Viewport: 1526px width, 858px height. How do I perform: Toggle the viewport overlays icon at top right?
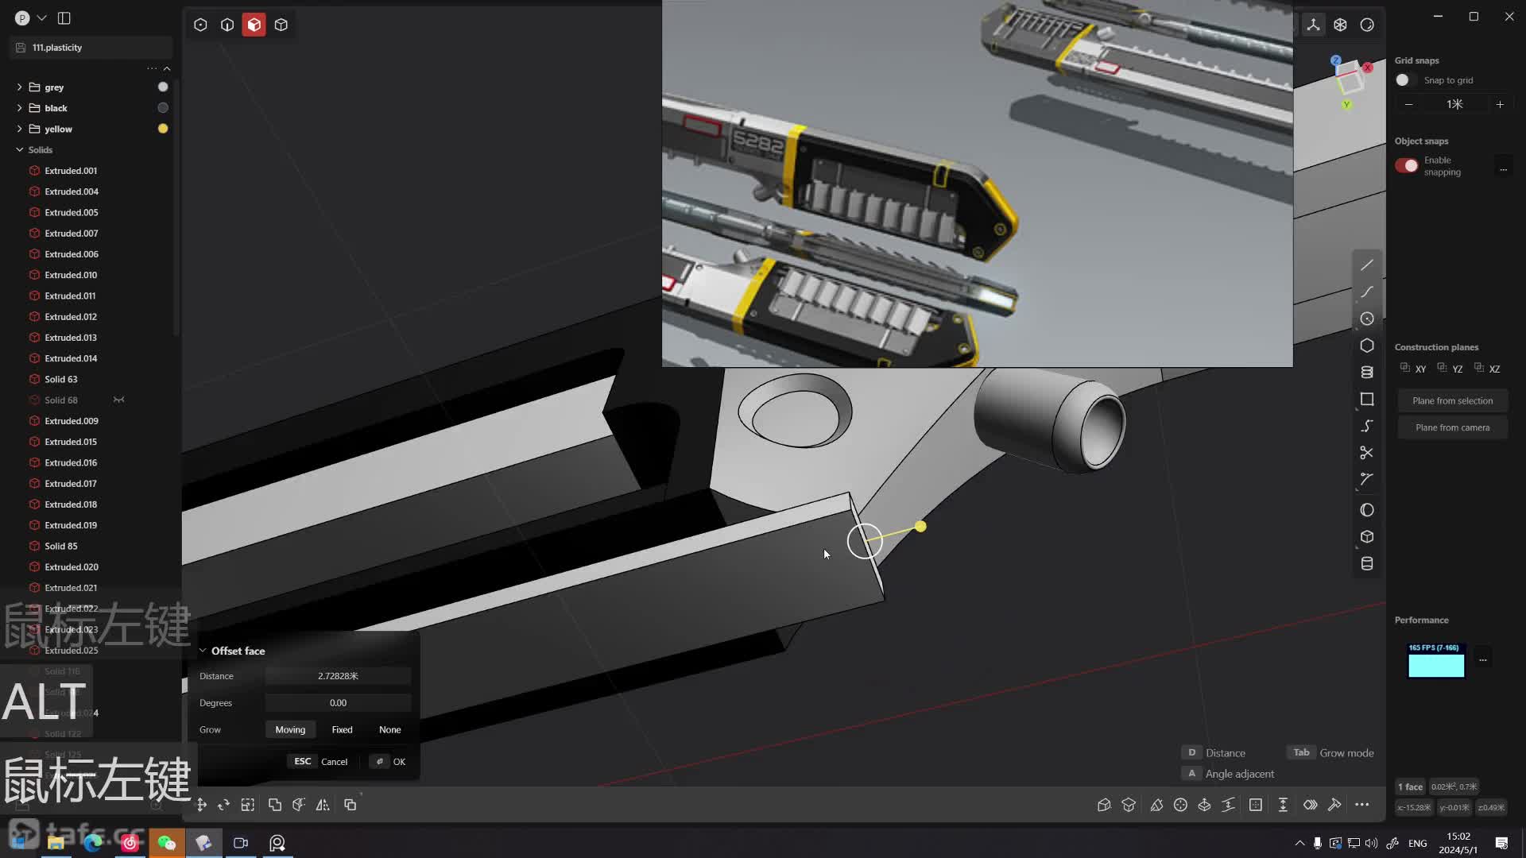point(1340,25)
